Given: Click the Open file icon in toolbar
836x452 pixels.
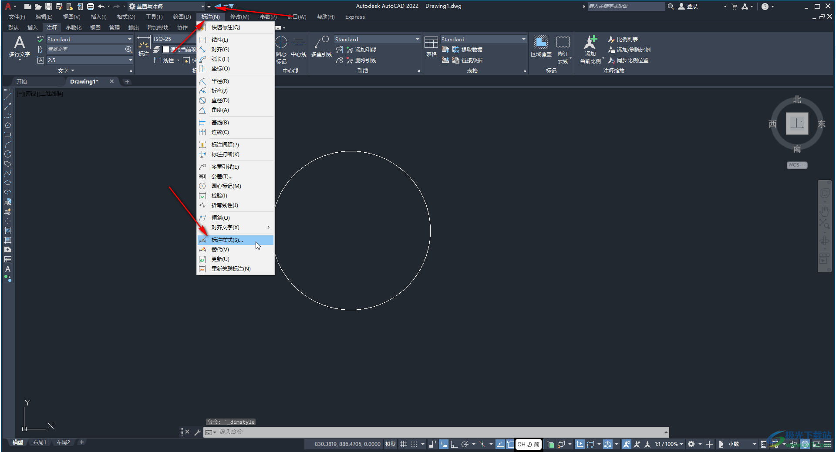Looking at the screenshot, I should coord(38,7).
